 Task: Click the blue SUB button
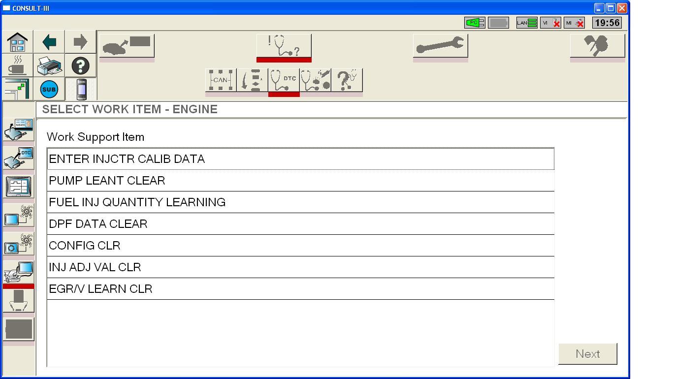(49, 89)
